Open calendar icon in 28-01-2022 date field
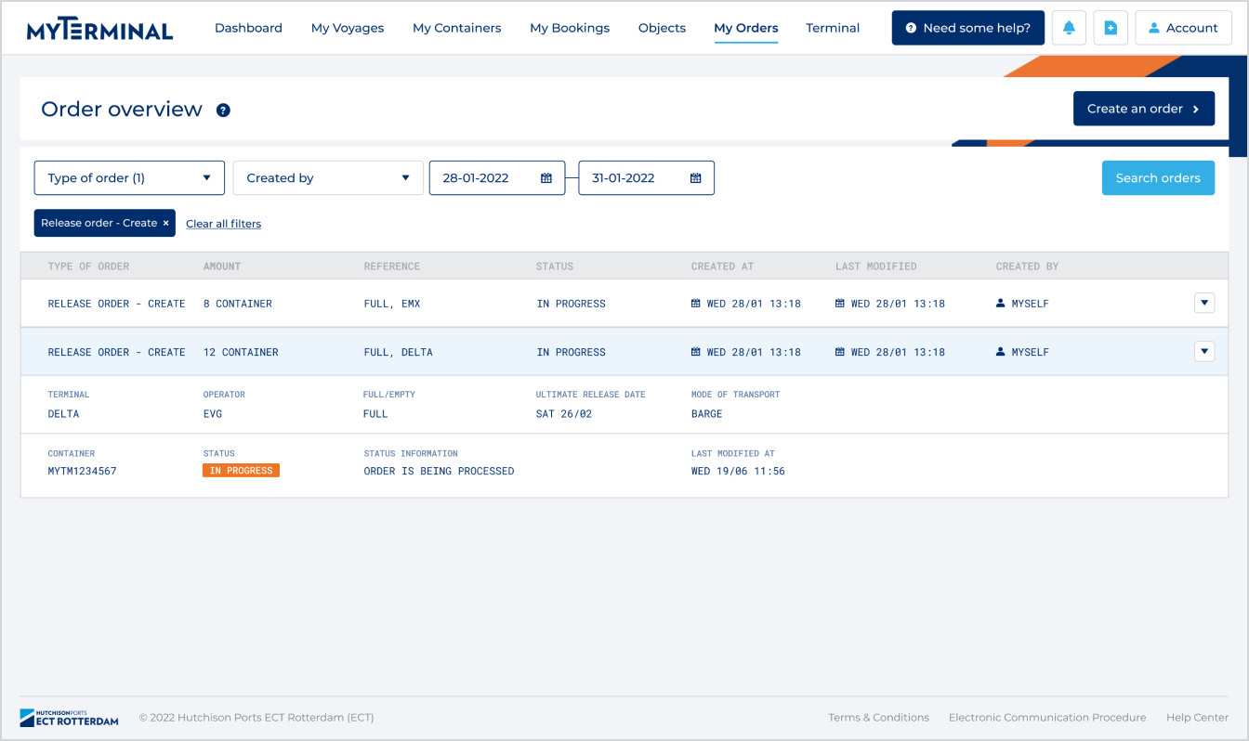The height and width of the screenshot is (741, 1249). [x=546, y=178]
